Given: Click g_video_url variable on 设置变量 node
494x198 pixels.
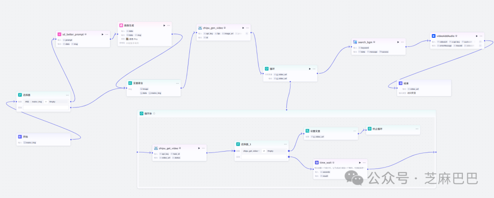Looking at the screenshot, I should coord(317,137).
